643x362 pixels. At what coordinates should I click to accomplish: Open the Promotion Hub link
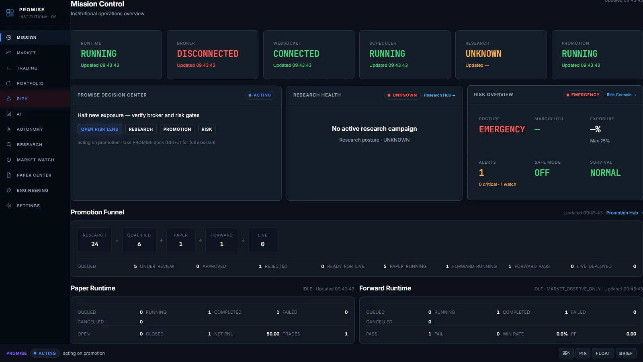click(624, 213)
